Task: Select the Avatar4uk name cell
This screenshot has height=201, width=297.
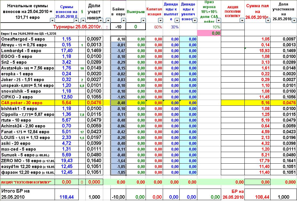Action: pyautogui.click(x=28, y=68)
